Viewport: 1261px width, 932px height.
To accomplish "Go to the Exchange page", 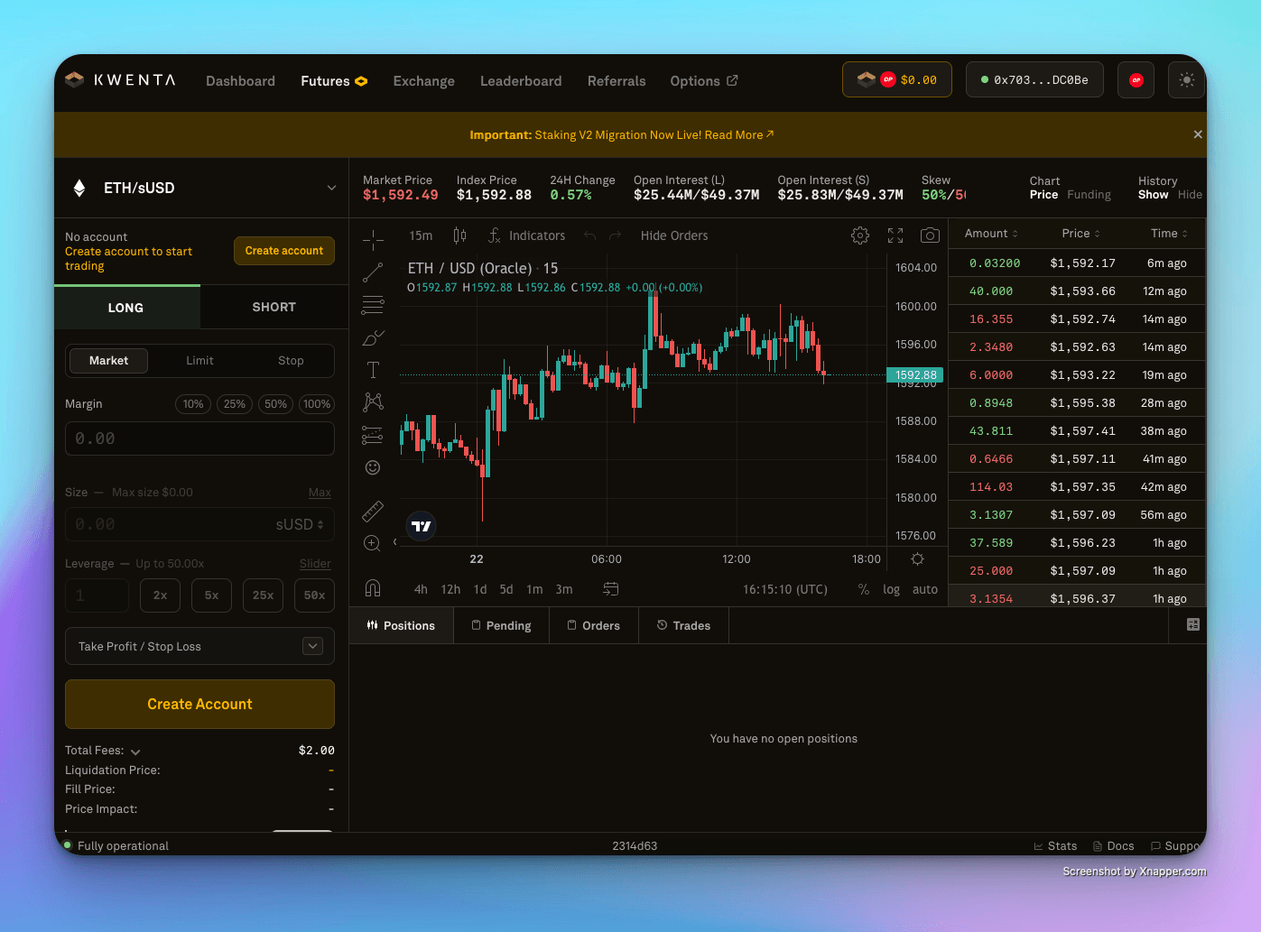I will 423,81.
